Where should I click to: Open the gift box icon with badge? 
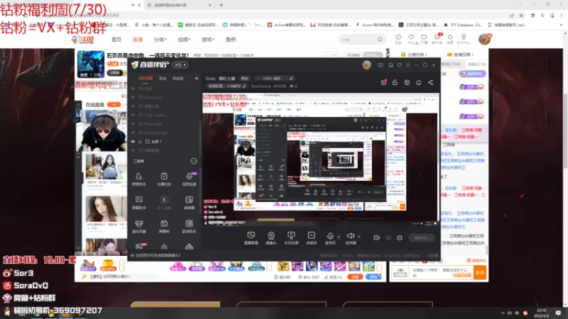click(383, 82)
